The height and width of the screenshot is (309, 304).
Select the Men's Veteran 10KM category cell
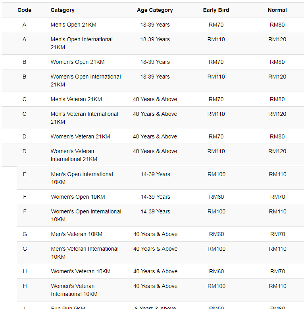click(77, 234)
